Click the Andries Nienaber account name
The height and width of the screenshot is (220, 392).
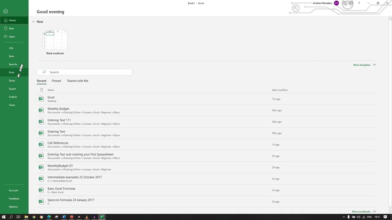click(322, 3)
